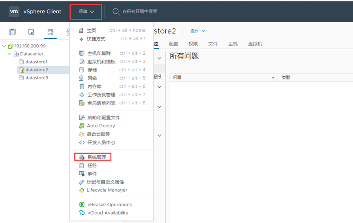This screenshot has height=223, width=353.
Task: Switch to the 权限 tab
Action: 193,44
